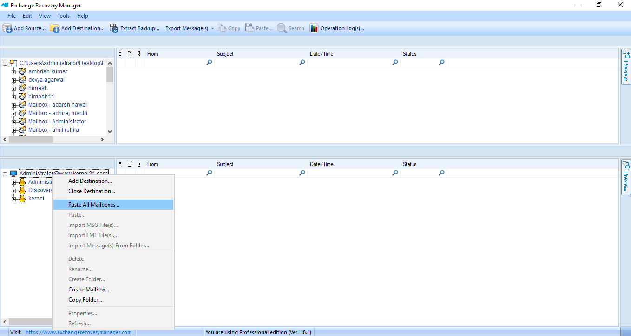Open the top pane Preview side tab
This screenshot has height=336, width=631.
point(626,67)
